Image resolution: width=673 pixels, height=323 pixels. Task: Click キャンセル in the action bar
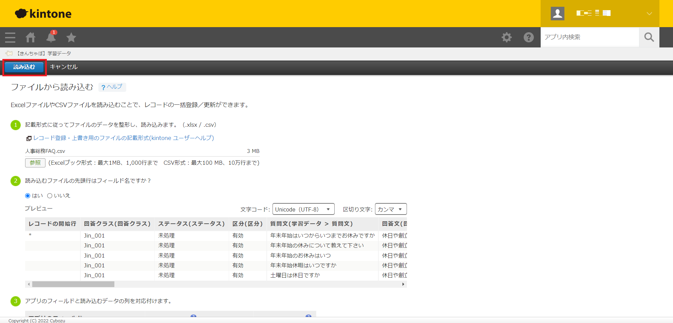coord(64,67)
